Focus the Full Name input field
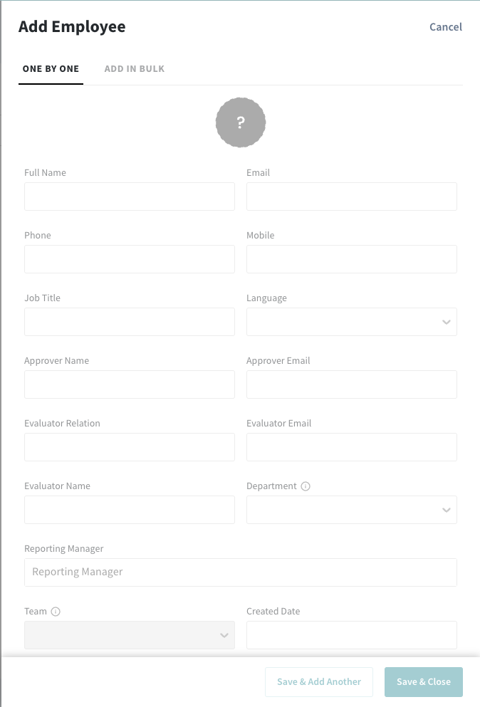This screenshot has height=707, width=480. [x=129, y=197]
